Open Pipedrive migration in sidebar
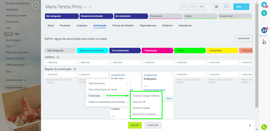The width and height of the screenshot is (270, 131). tap(17, 52)
